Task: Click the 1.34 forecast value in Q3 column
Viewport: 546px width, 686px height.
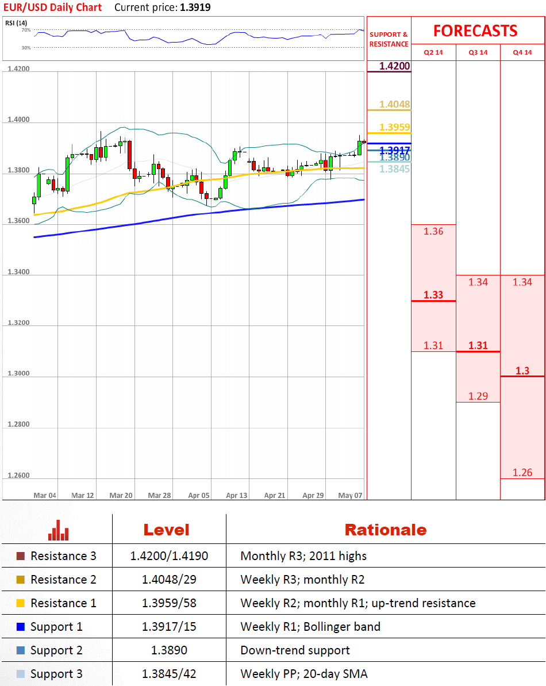Action: (478, 282)
